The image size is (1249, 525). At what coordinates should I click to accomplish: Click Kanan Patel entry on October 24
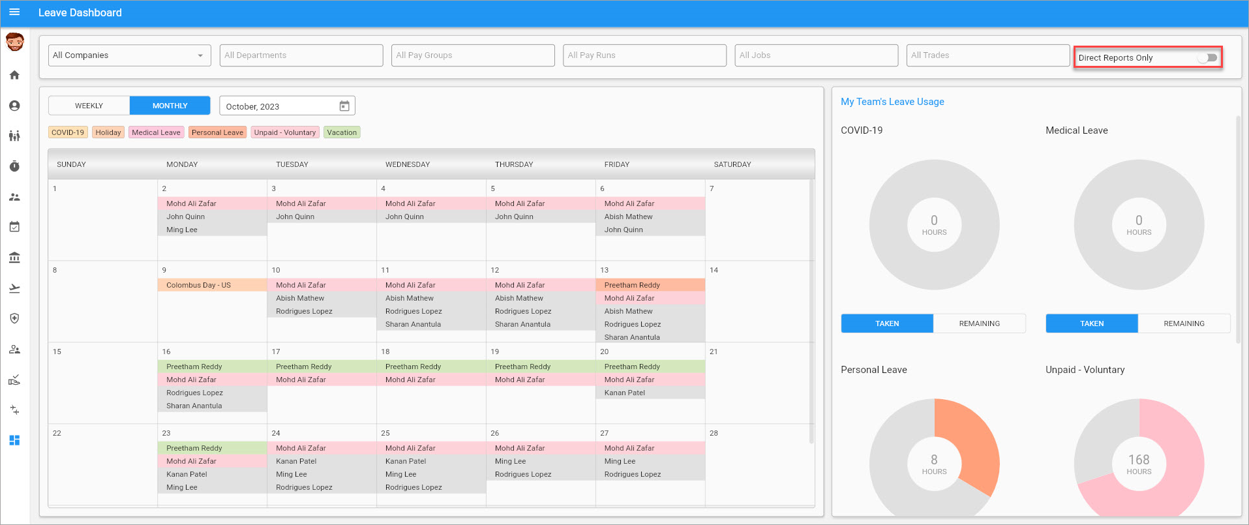click(x=322, y=461)
